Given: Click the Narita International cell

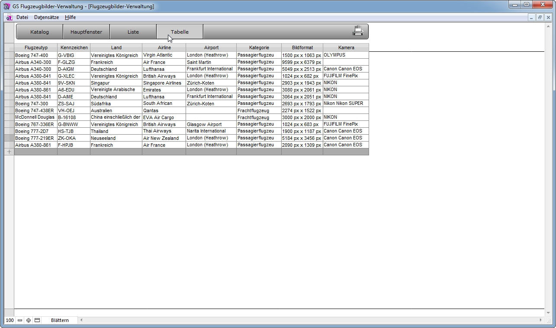Looking at the screenshot, I should click(x=211, y=131).
